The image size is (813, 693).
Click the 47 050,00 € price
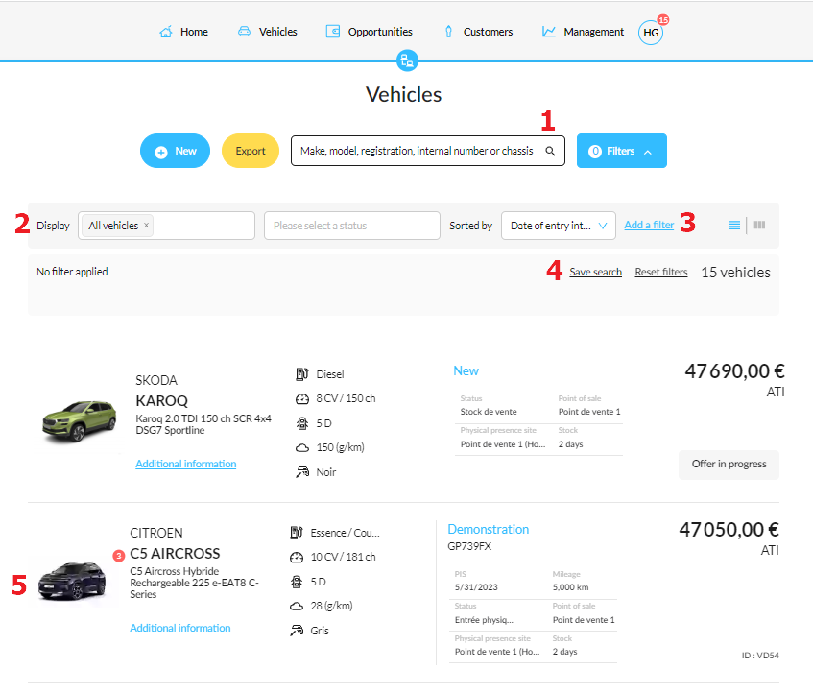point(729,529)
